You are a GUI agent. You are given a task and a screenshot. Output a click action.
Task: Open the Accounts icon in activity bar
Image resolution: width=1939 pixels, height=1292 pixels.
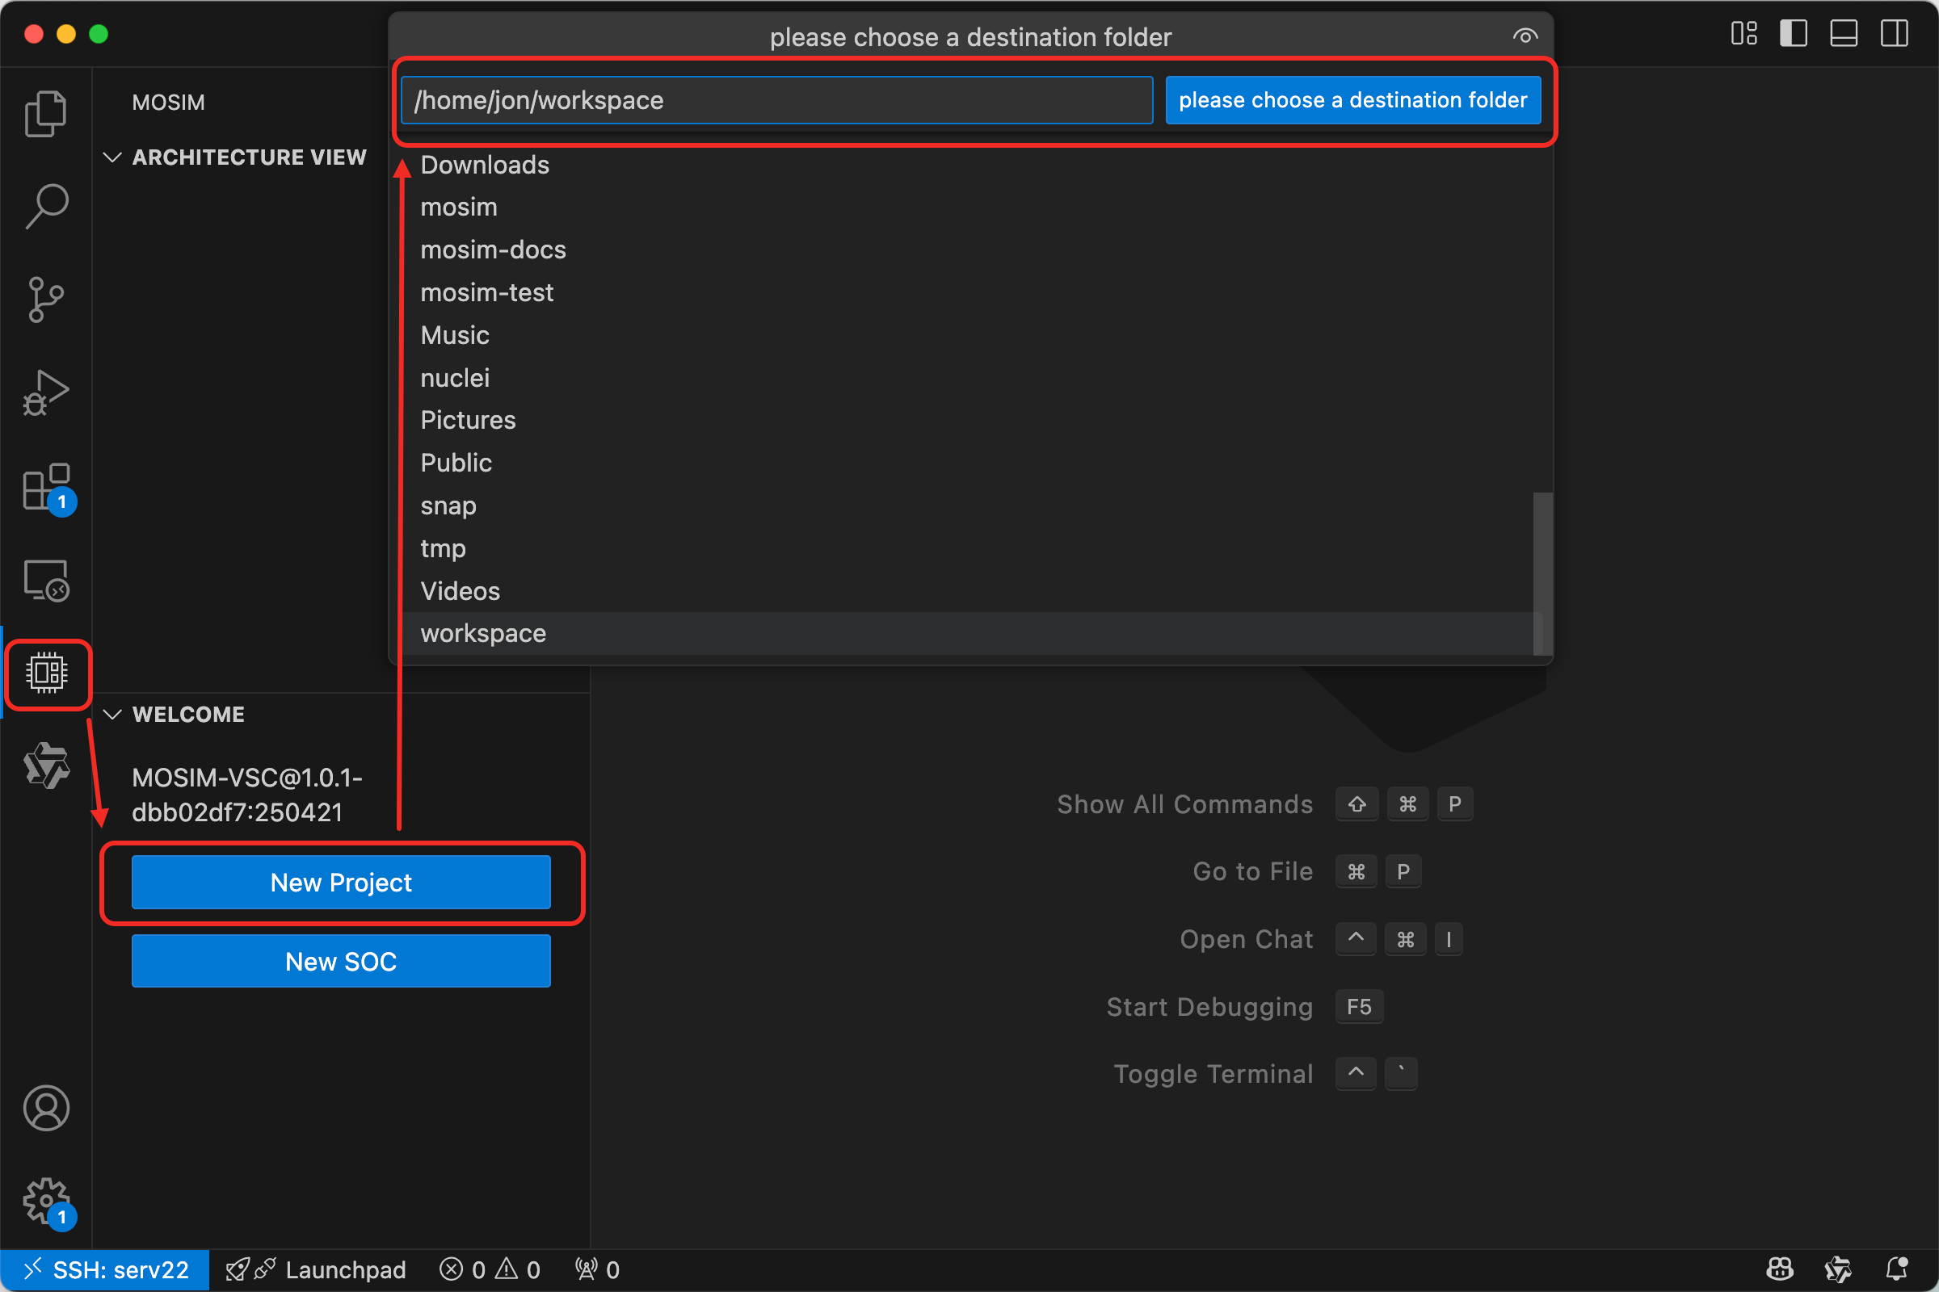click(x=46, y=1108)
